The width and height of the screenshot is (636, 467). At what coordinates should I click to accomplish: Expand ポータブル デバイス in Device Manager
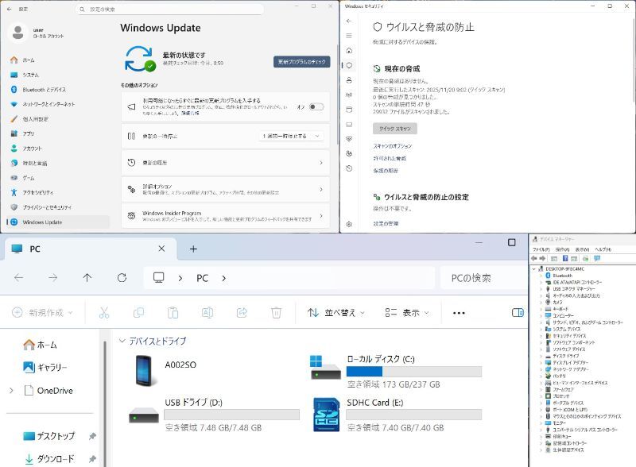541,403
